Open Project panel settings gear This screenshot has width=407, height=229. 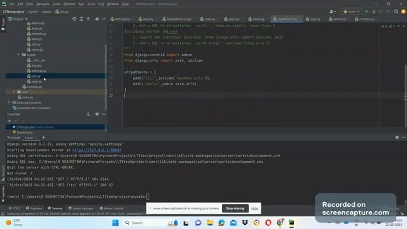coord(97,19)
